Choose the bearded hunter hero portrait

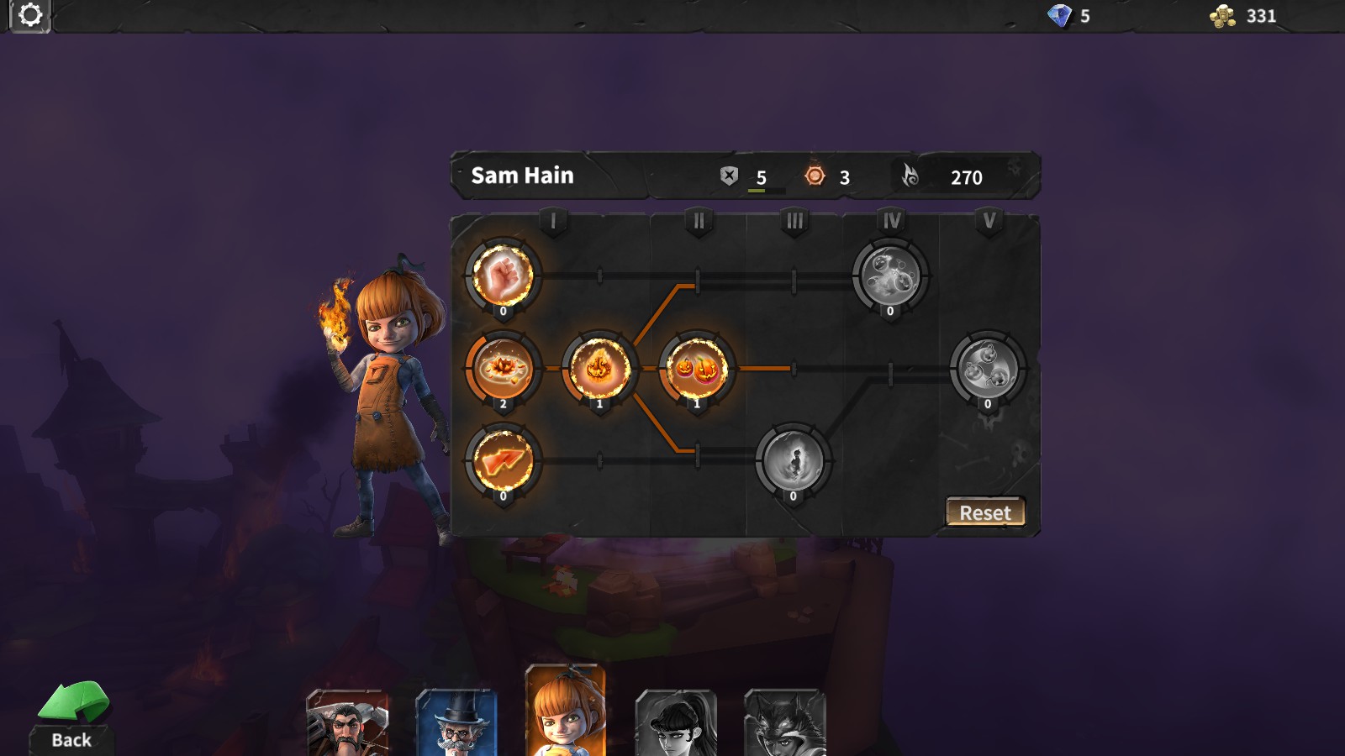347,723
